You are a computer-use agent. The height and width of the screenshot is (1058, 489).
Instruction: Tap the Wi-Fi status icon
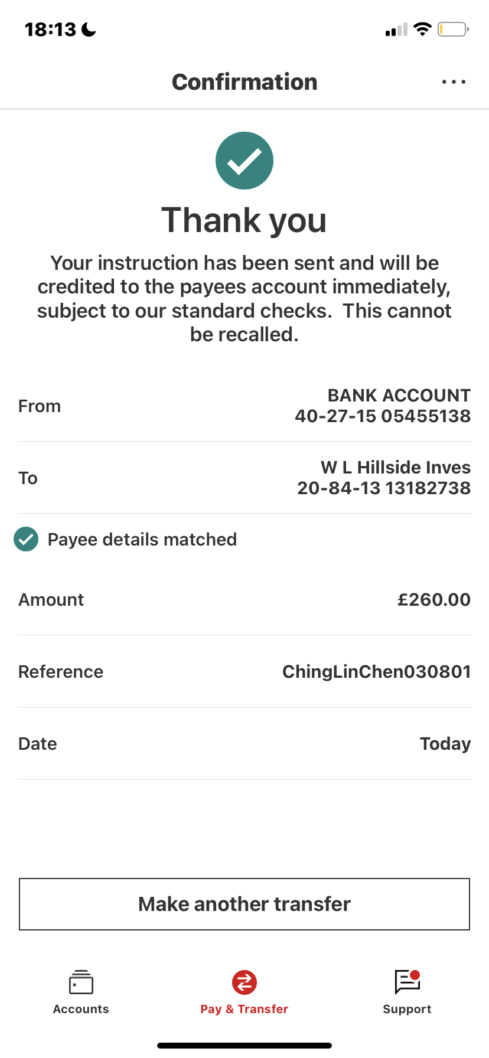[x=422, y=29]
